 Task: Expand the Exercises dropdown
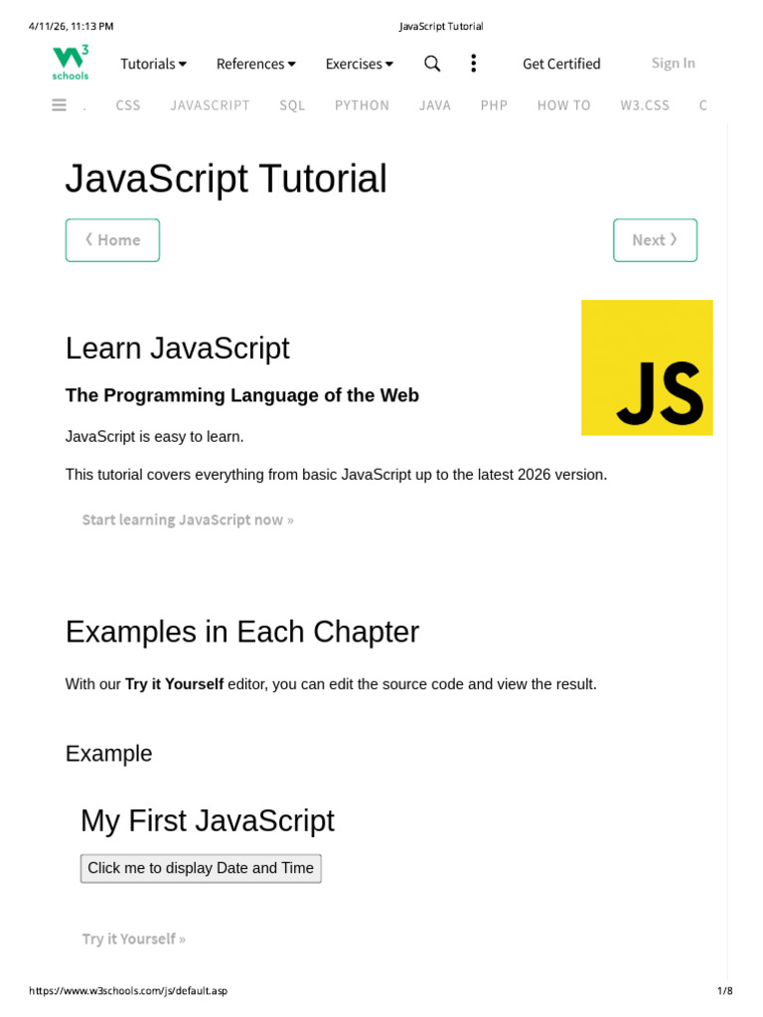point(360,64)
